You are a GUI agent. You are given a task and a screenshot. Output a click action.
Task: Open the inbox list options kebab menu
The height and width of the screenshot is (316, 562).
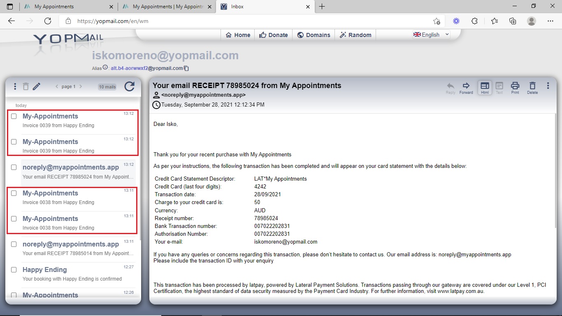coord(15,86)
